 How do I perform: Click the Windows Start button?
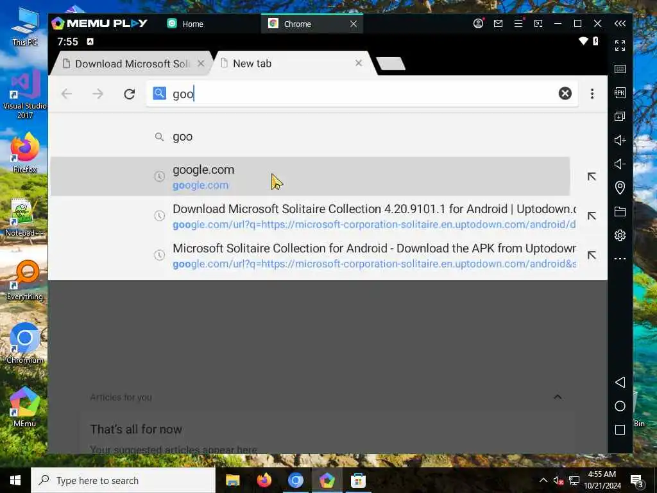click(15, 480)
